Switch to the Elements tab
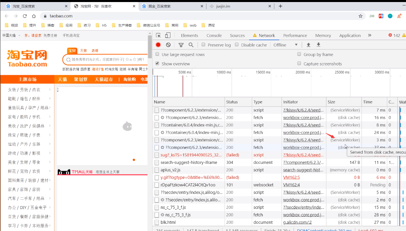The image size is (406, 231). [190, 35]
